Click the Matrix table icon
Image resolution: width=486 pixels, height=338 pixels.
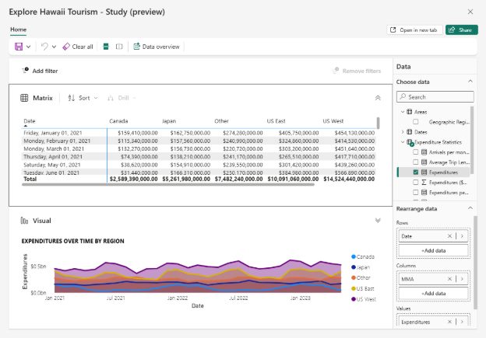point(25,98)
